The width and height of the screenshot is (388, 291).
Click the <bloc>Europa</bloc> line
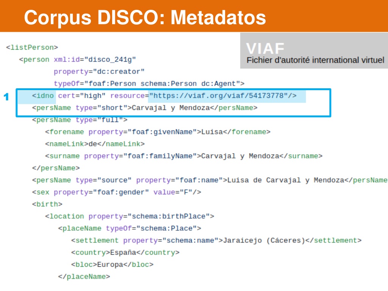pos(112,265)
